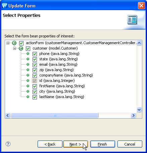Click the customer class icon
Screen dimensions: 147x153
click(x=21, y=49)
